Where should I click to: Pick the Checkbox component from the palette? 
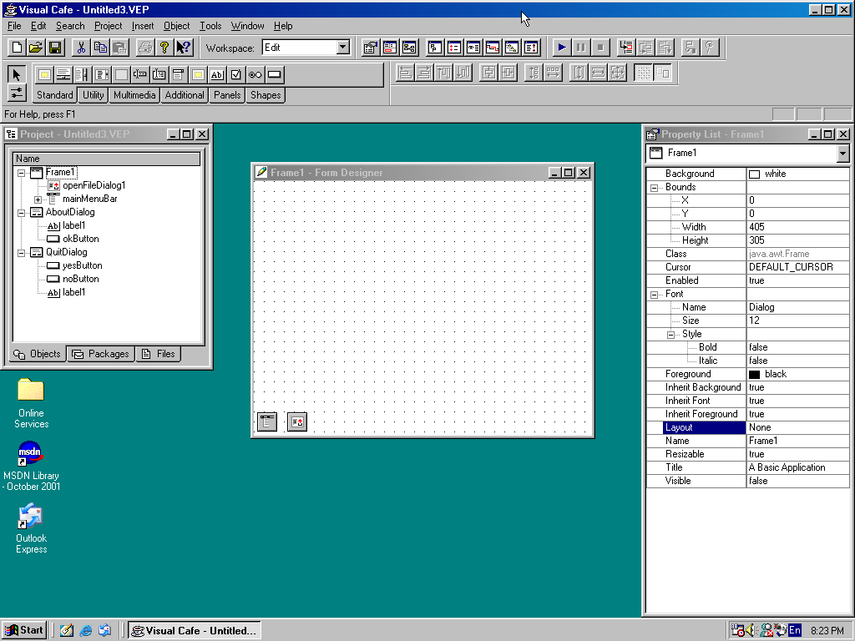236,74
